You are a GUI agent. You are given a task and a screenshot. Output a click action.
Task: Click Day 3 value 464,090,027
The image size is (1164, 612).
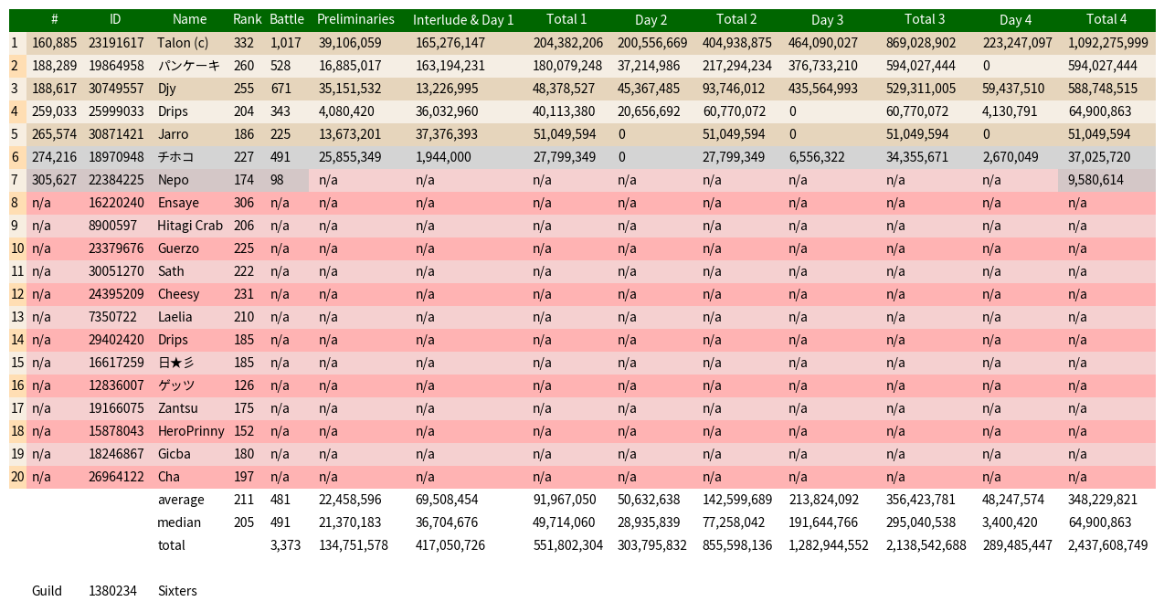pos(823,43)
